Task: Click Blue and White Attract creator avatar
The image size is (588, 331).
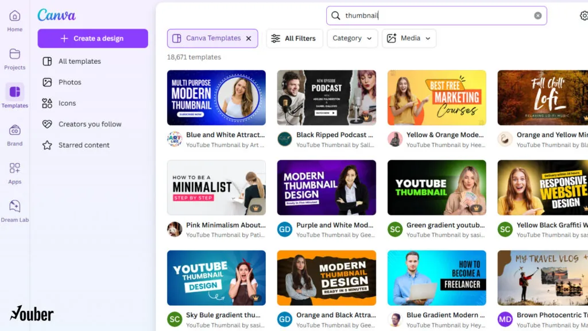Action: point(175,139)
